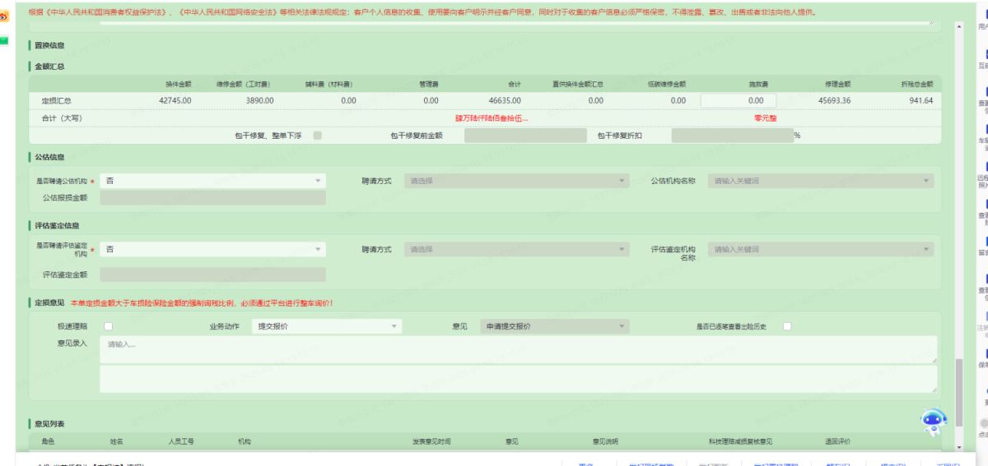Click the scrollbar down arrow at bottom right
This screenshot has width=988, height=466.
(958, 447)
